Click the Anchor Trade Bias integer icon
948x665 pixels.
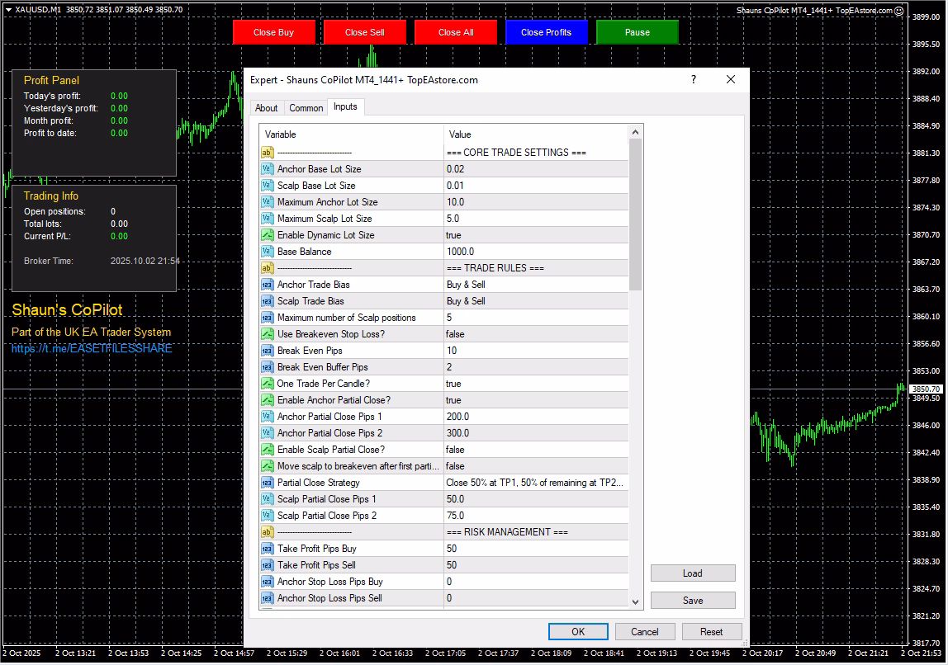click(268, 285)
